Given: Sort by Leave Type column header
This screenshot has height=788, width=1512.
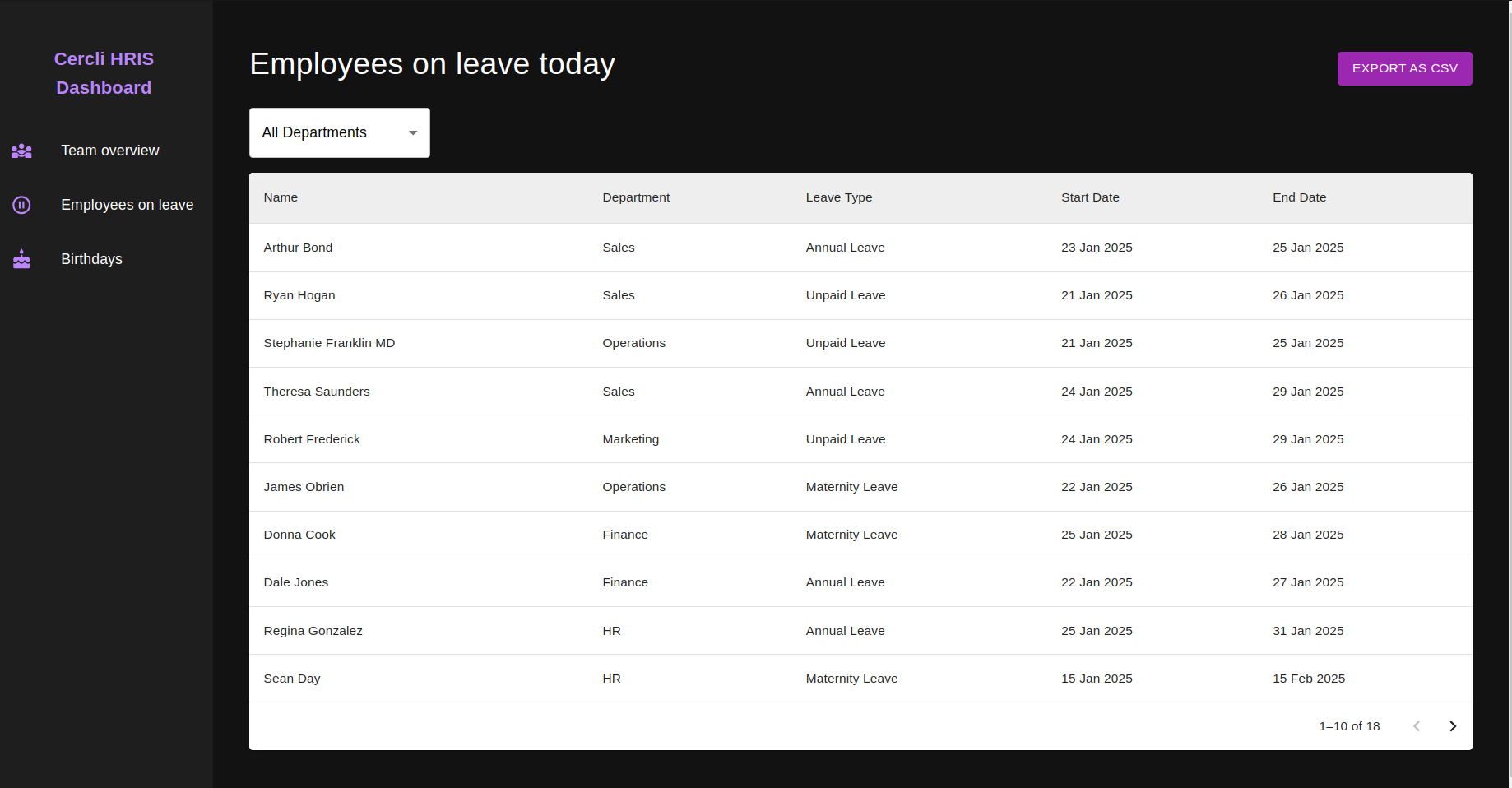Looking at the screenshot, I should click(839, 197).
